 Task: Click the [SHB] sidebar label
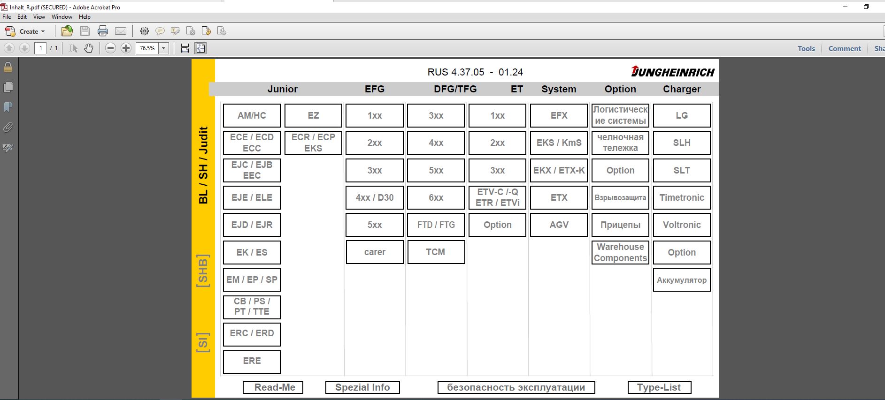[x=203, y=271]
